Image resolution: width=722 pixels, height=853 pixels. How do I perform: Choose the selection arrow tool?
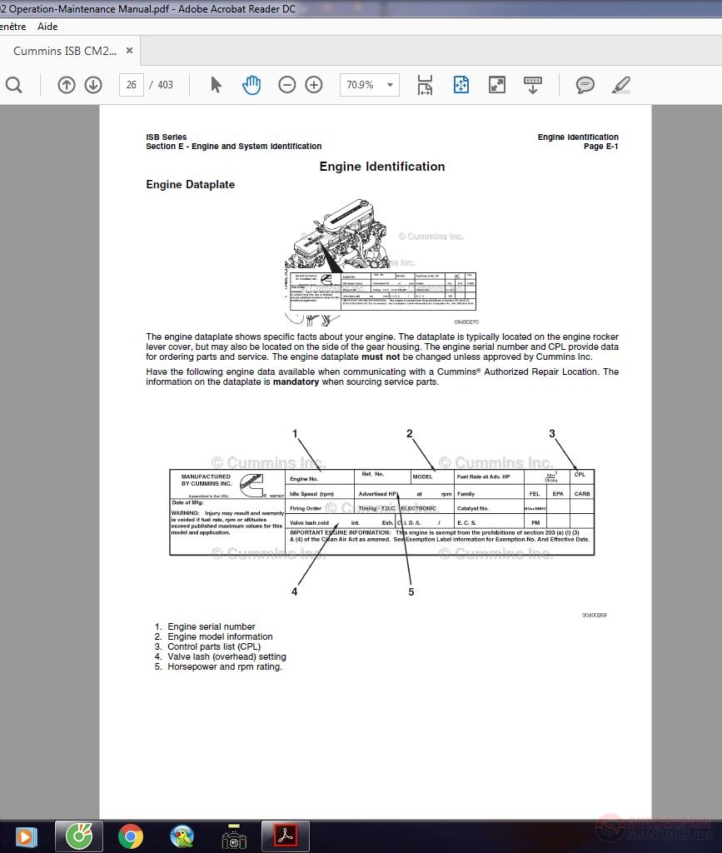point(216,85)
